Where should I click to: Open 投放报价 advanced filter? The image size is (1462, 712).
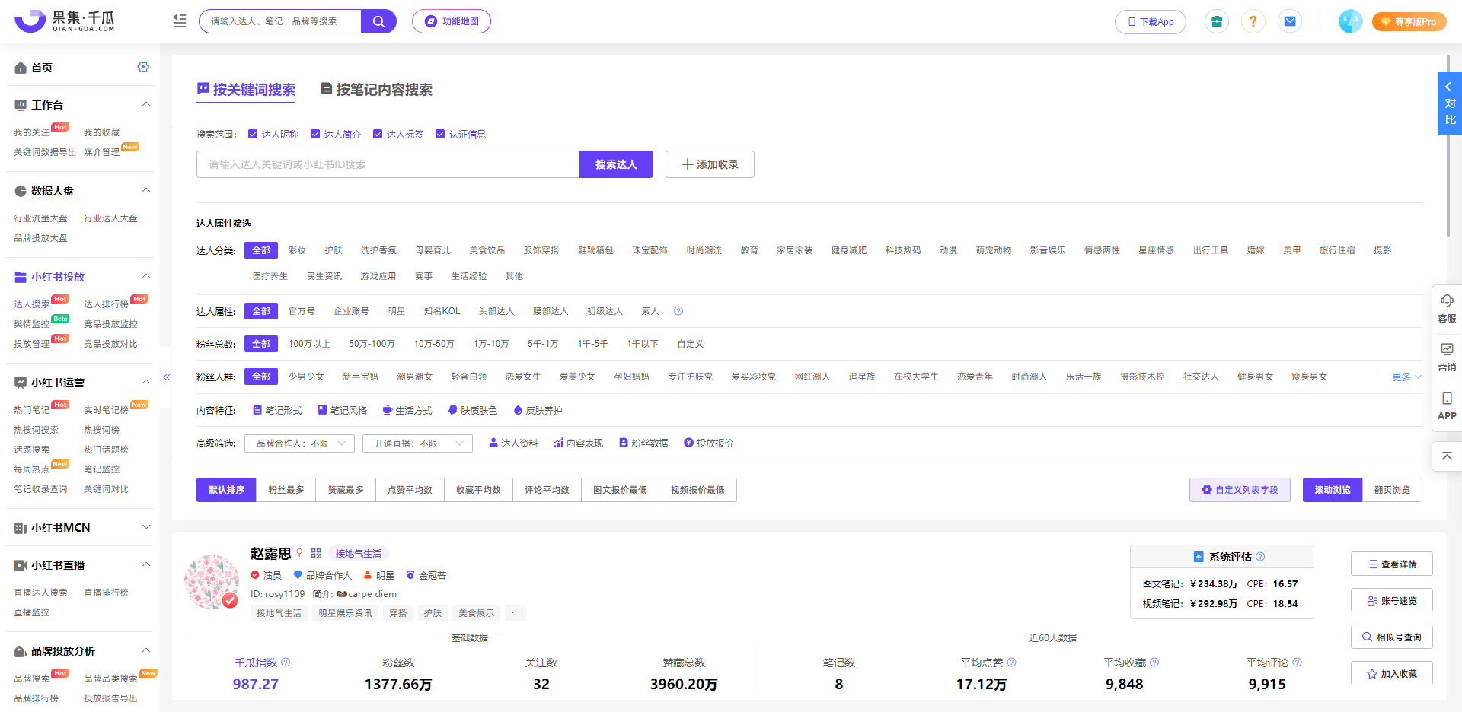(709, 443)
